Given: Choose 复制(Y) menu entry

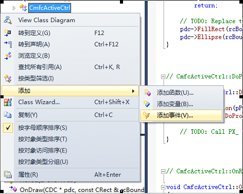Looking at the screenshot, I should (71, 115).
